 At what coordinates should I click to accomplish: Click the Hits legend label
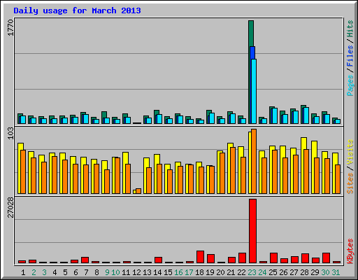click(350, 29)
